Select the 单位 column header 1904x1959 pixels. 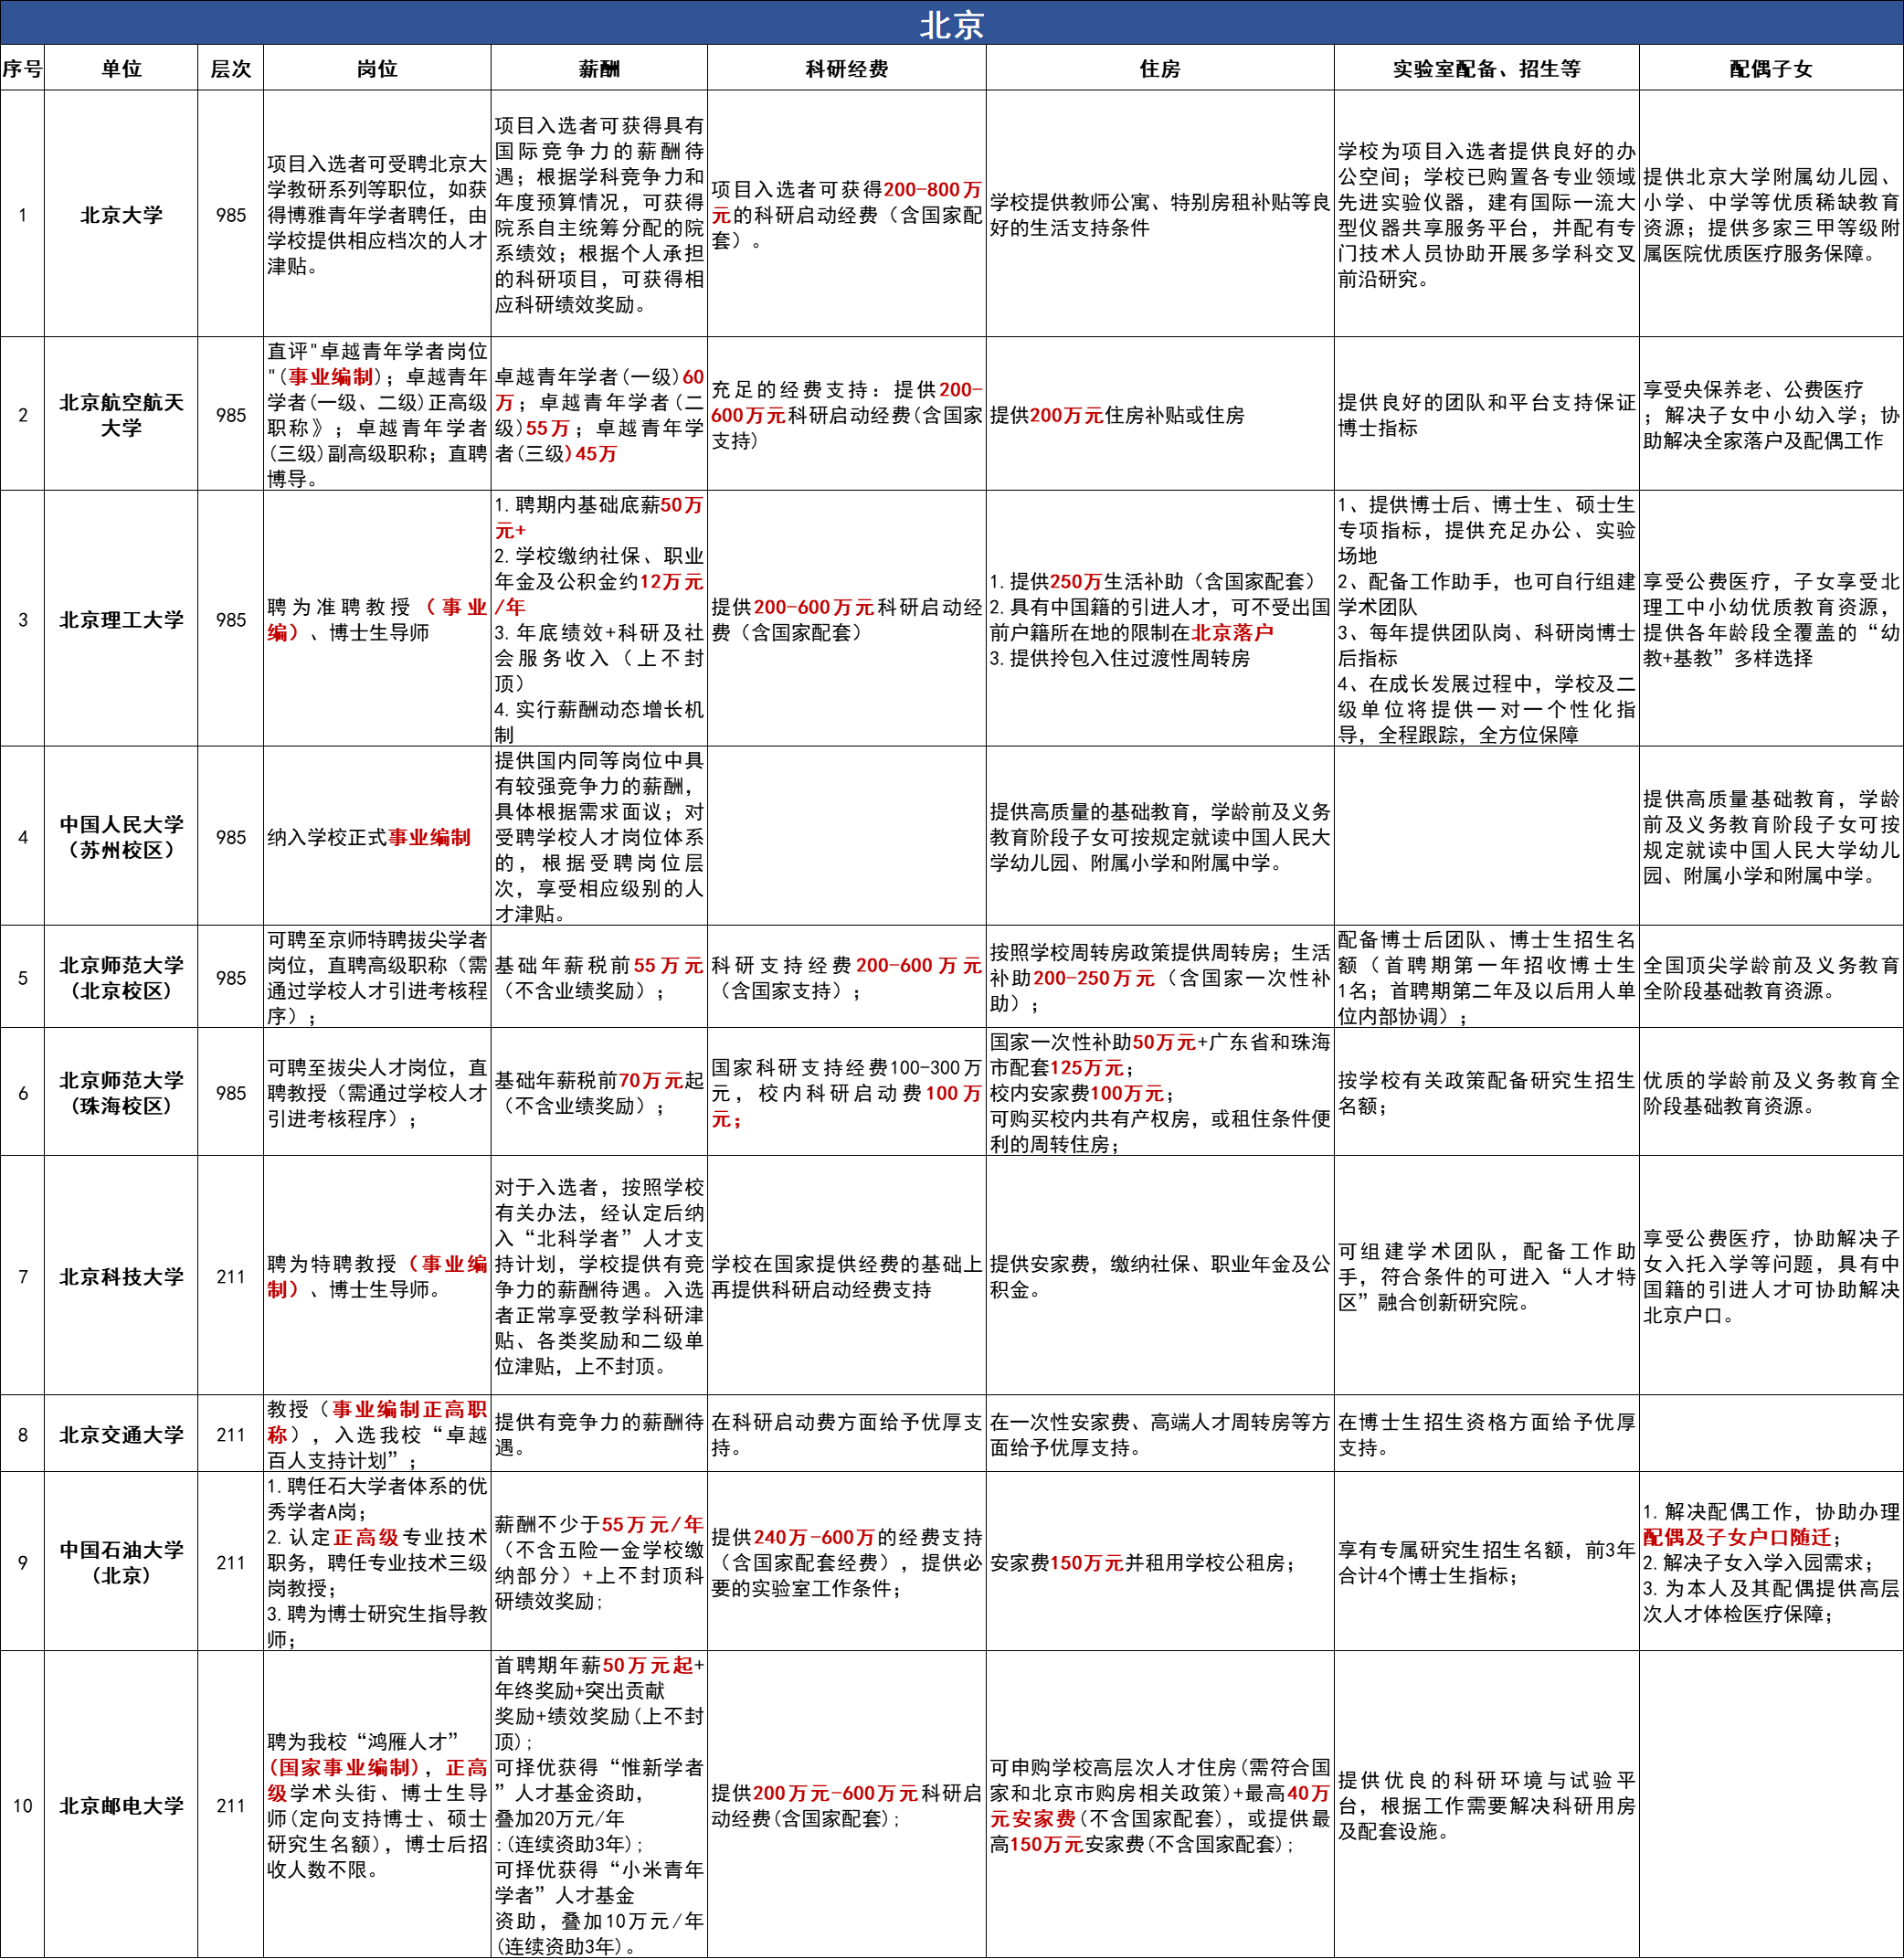[121, 69]
